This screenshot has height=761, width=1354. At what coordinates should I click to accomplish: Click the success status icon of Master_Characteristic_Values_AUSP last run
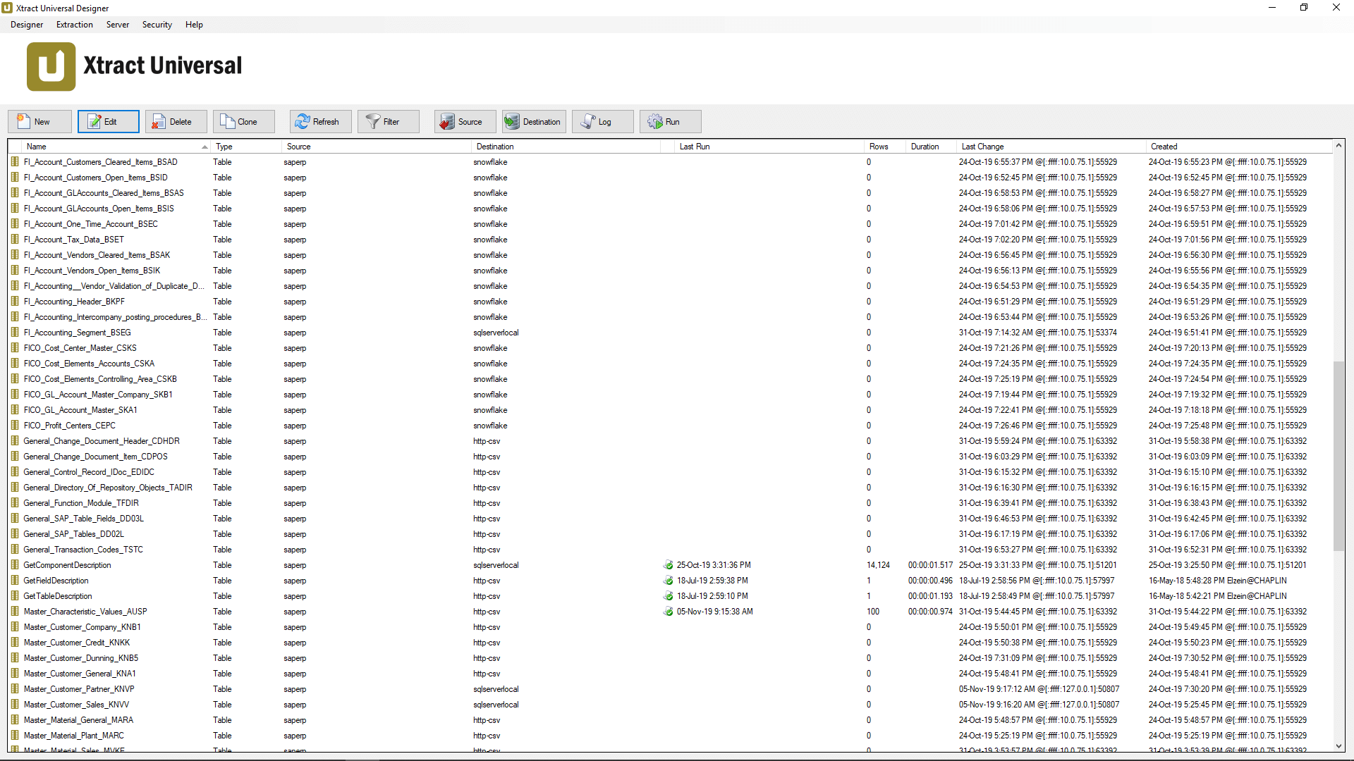coord(668,612)
